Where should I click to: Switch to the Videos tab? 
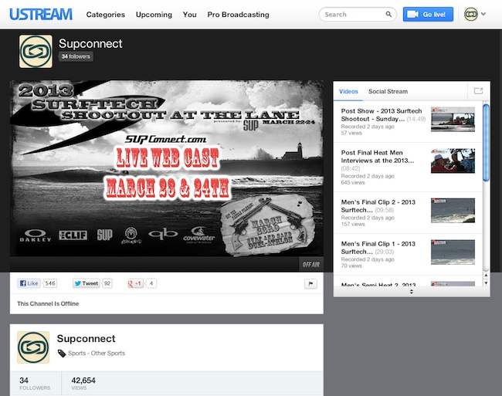[x=348, y=92]
